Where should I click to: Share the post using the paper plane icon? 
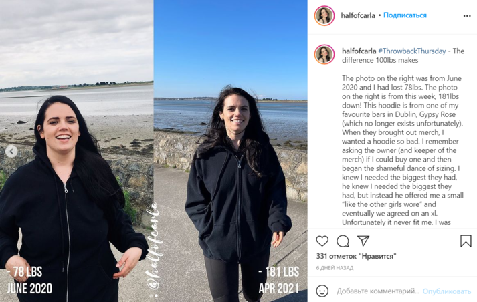[x=363, y=241]
